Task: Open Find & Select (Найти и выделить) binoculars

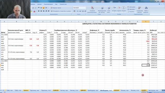Action: 146,10
